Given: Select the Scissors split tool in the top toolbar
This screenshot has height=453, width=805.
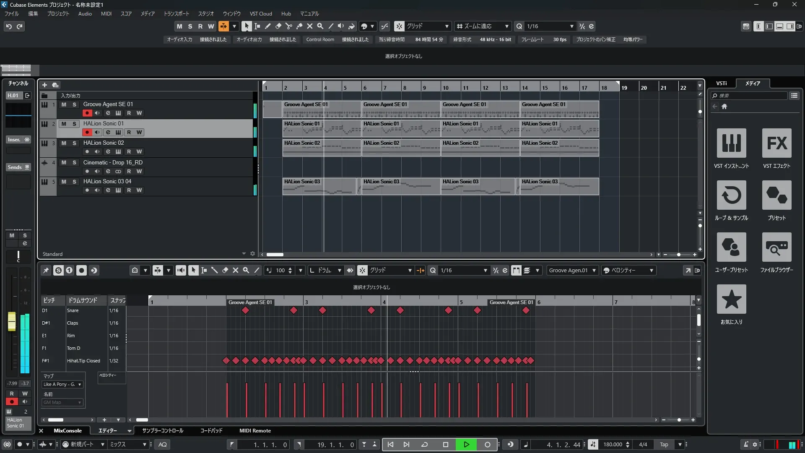Looking at the screenshot, I should pyautogui.click(x=288, y=26).
